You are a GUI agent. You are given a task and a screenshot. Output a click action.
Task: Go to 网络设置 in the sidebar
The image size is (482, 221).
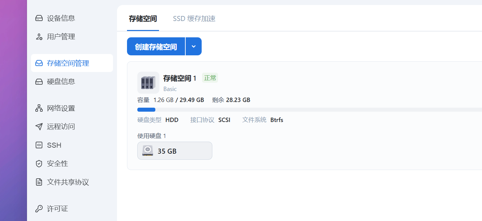point(61,108)
